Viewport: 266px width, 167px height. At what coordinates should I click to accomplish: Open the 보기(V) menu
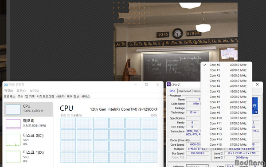35,91
